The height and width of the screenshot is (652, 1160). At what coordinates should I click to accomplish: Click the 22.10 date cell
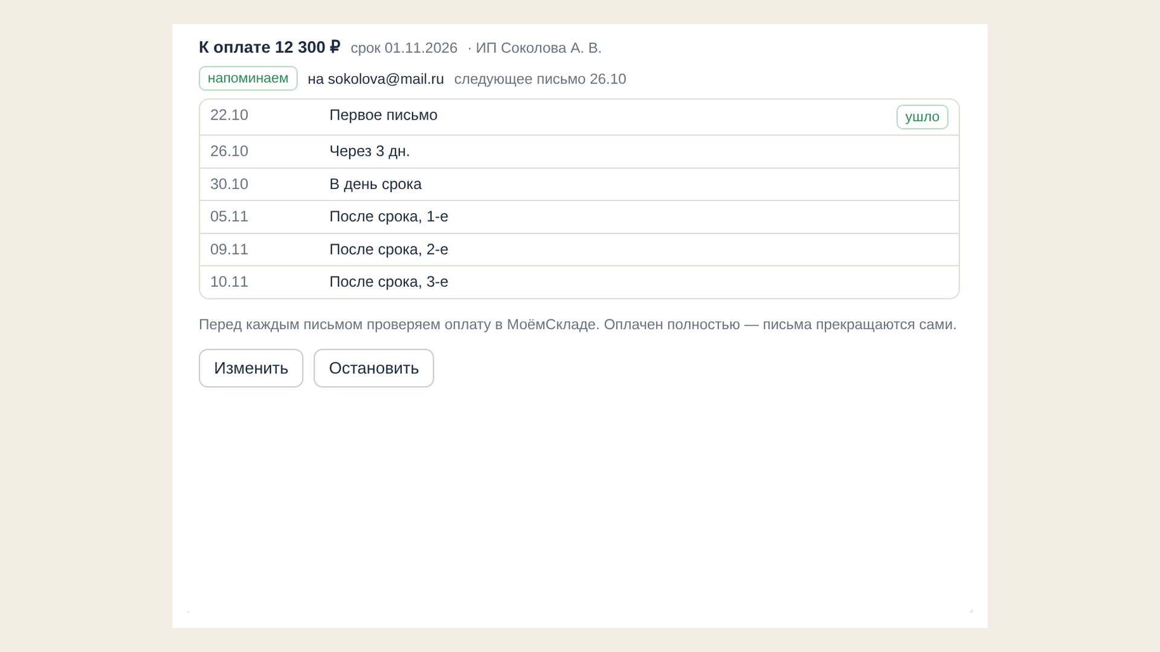tap(229, 115)
